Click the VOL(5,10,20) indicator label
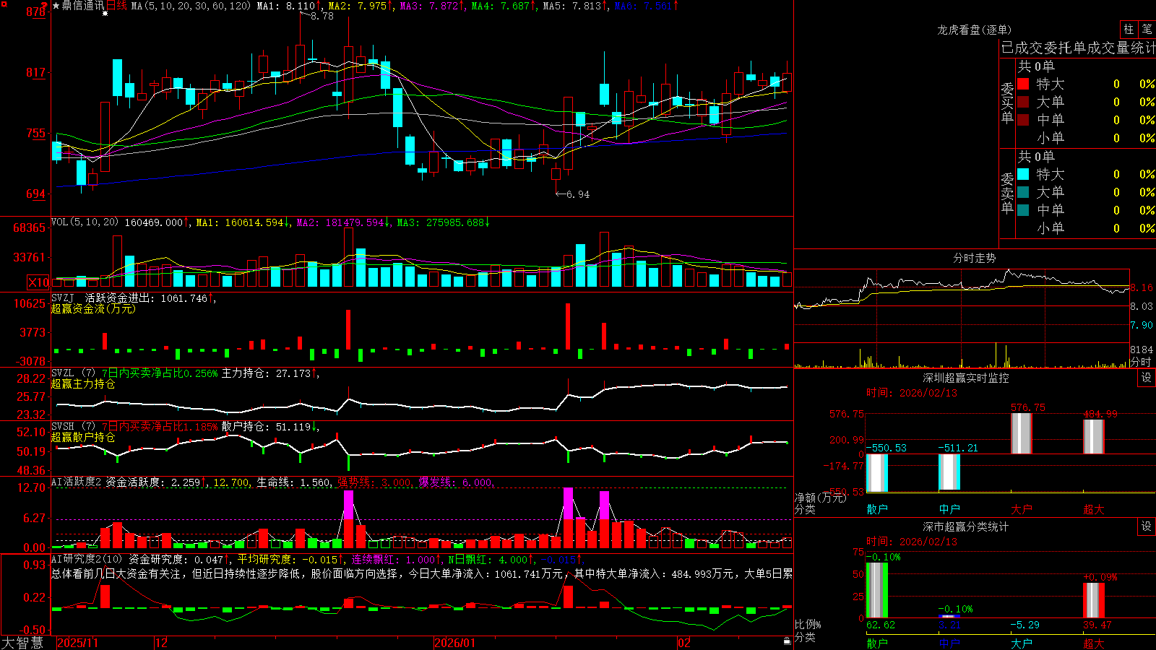 pos(85,222)
